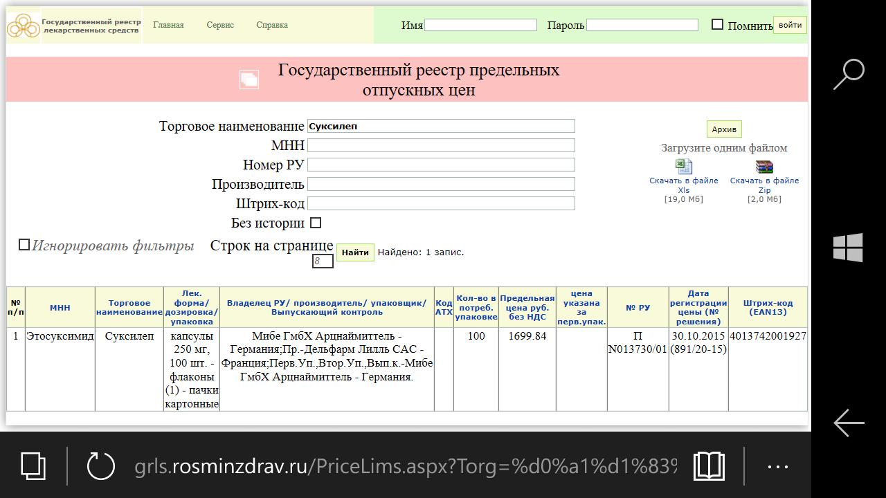Sort by Код АТХ column header
The image size is (886, 498).
pyautogui.click(x=444, y=308)
